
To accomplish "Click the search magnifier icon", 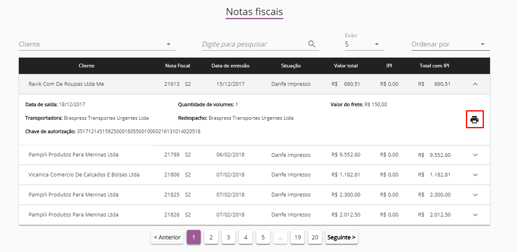I will pos(312,44).
